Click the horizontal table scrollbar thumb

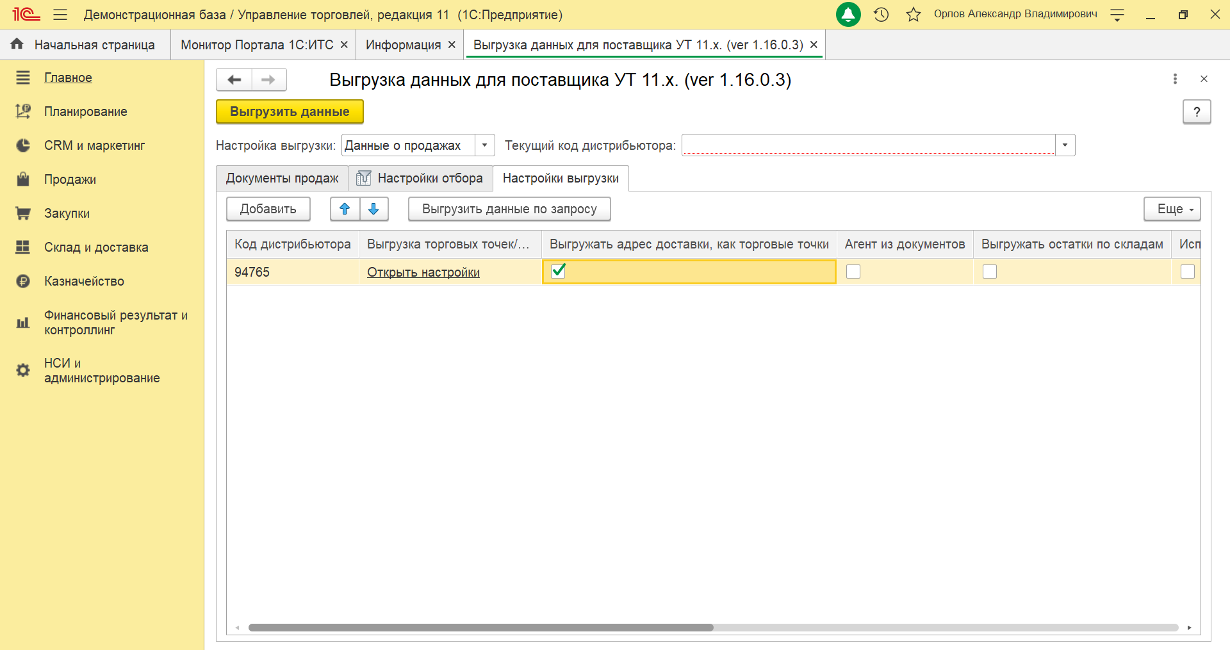tap(481, 628)
